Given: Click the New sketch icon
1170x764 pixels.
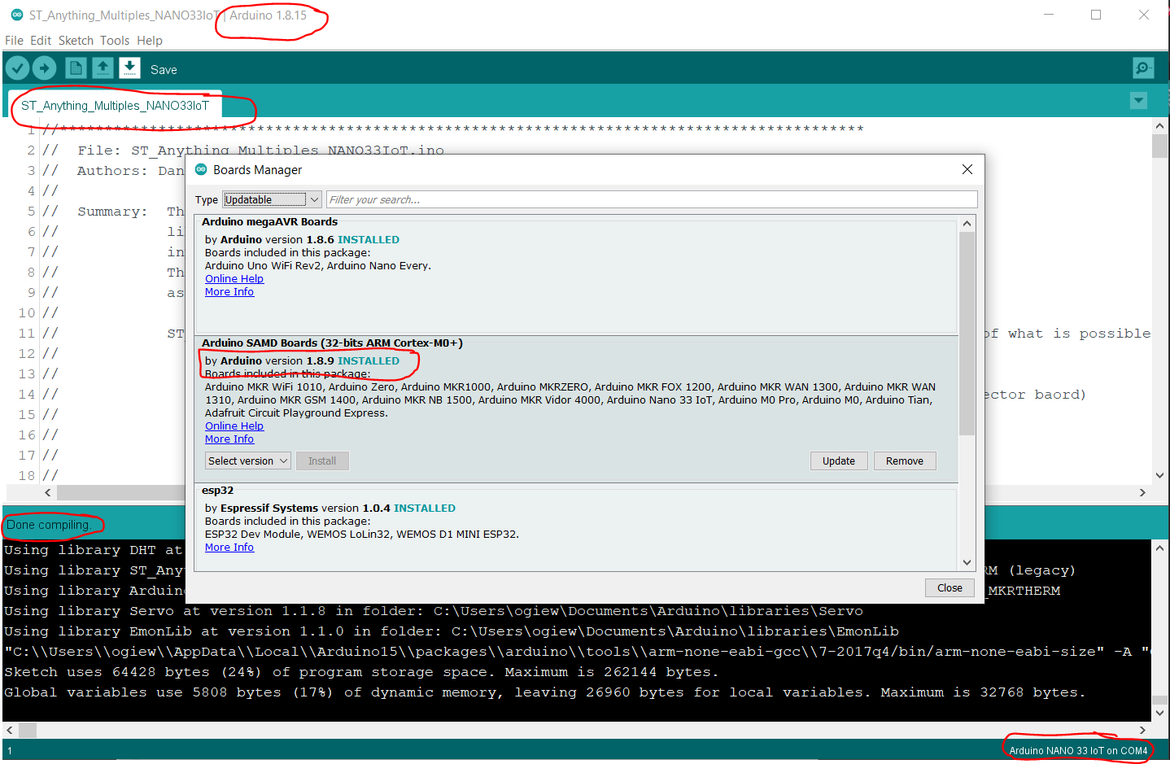Looking at the screenshot, I should coord(76,68).
